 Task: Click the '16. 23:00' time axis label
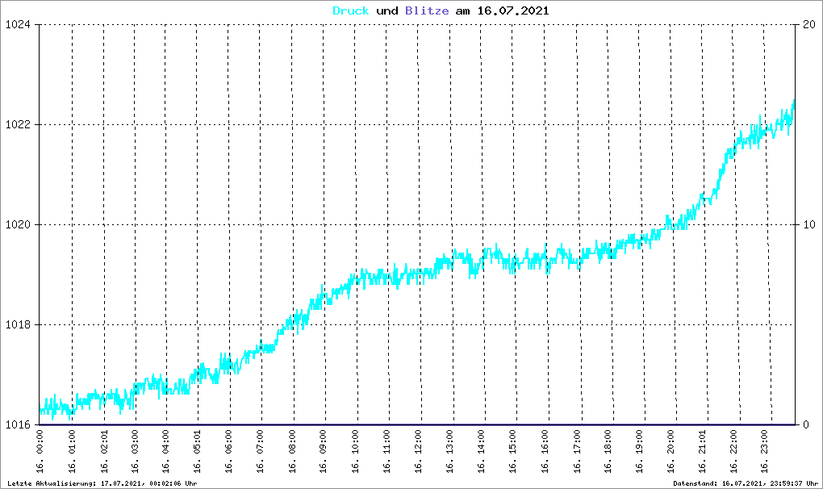[765, 451]
